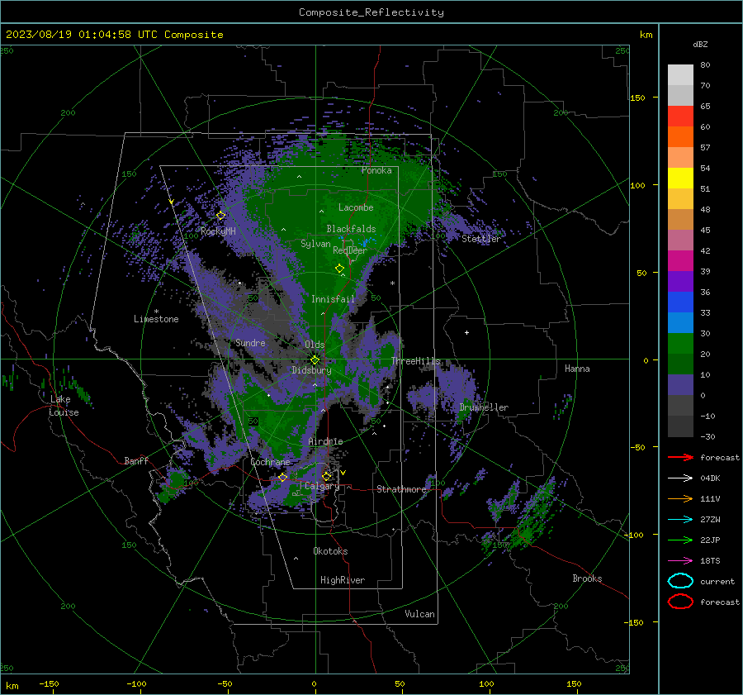Click the HighRiver label
This screenshot has height=695, width=743.
[343, 580]
